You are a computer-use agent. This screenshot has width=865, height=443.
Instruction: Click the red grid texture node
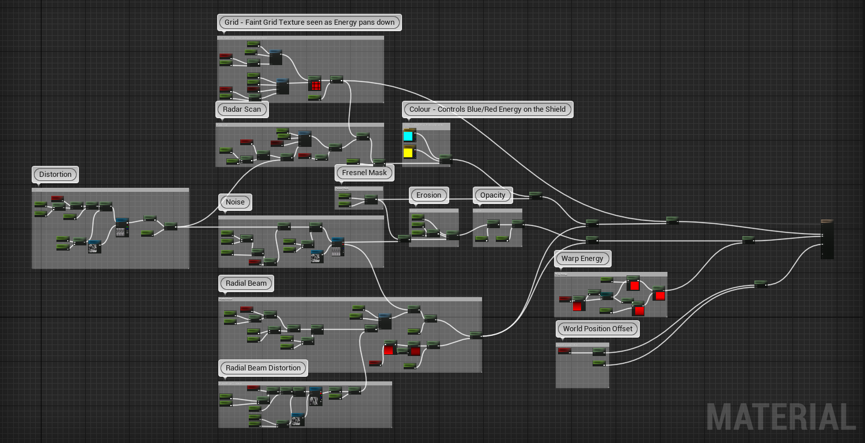tap(314, 84)
